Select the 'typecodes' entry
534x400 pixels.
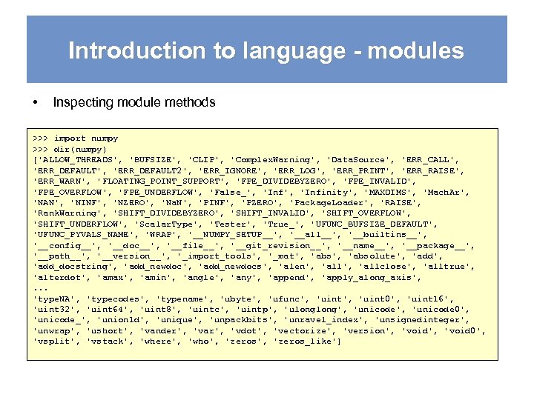click(x=116, y=299)
